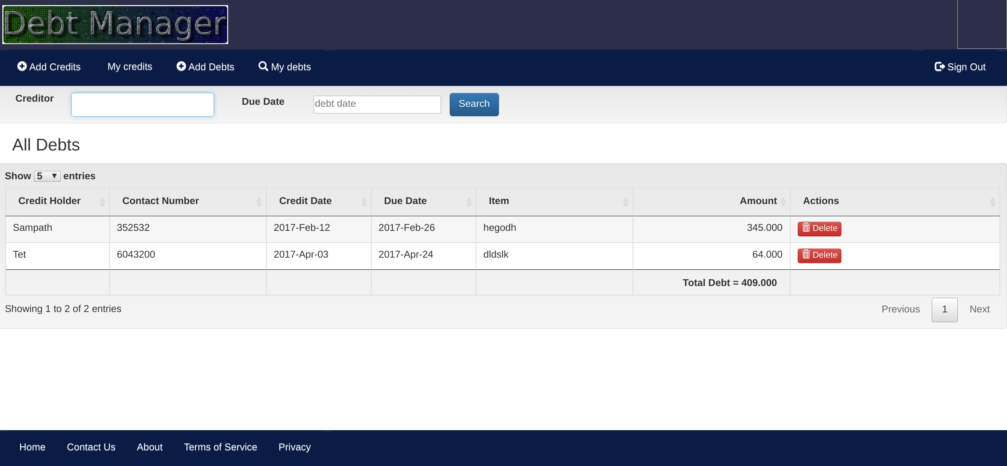Go to the Next page of results

(x=979, y=309)
